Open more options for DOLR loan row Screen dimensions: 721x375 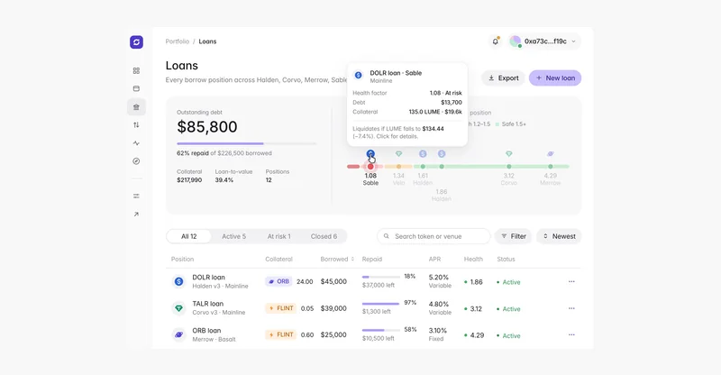pyautogui.click(x=571, y=281)
